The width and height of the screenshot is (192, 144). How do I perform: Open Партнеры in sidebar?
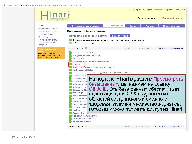[43, 37]
